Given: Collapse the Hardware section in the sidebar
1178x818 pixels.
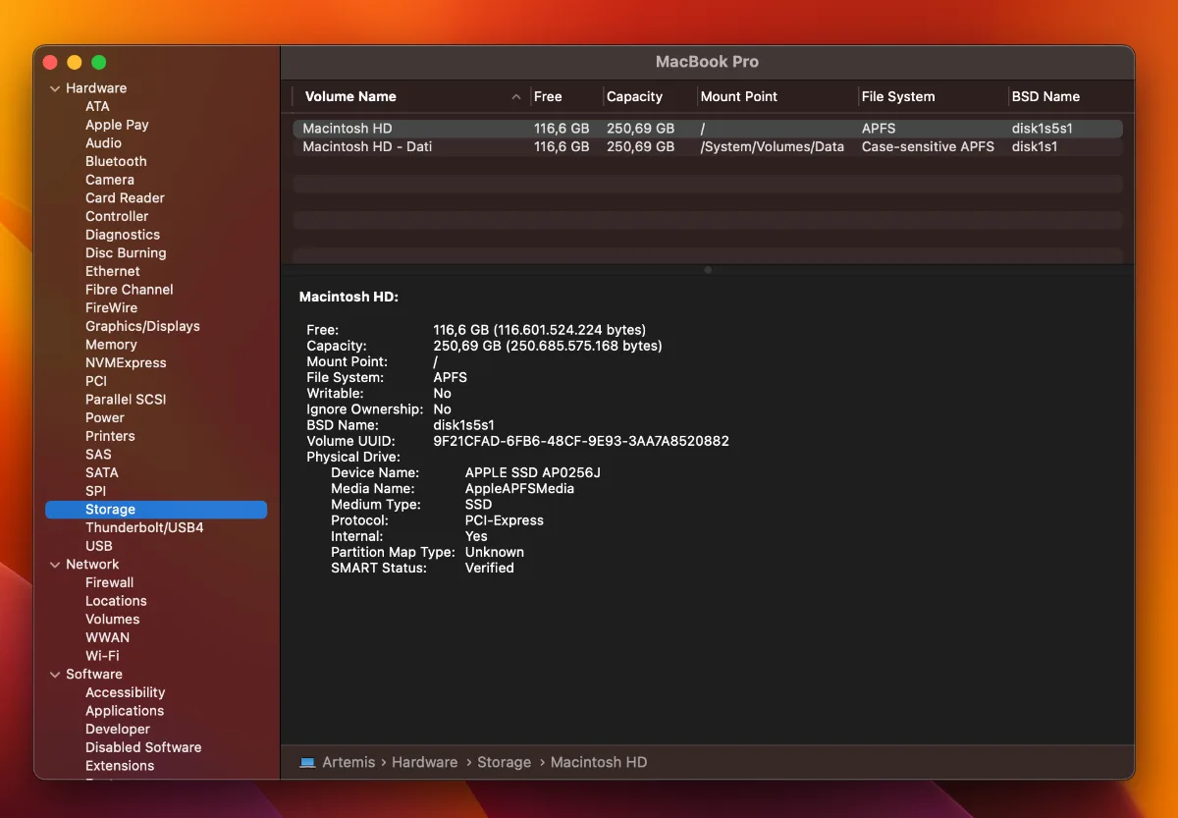Looking at the screenshot, I should 55,87.
